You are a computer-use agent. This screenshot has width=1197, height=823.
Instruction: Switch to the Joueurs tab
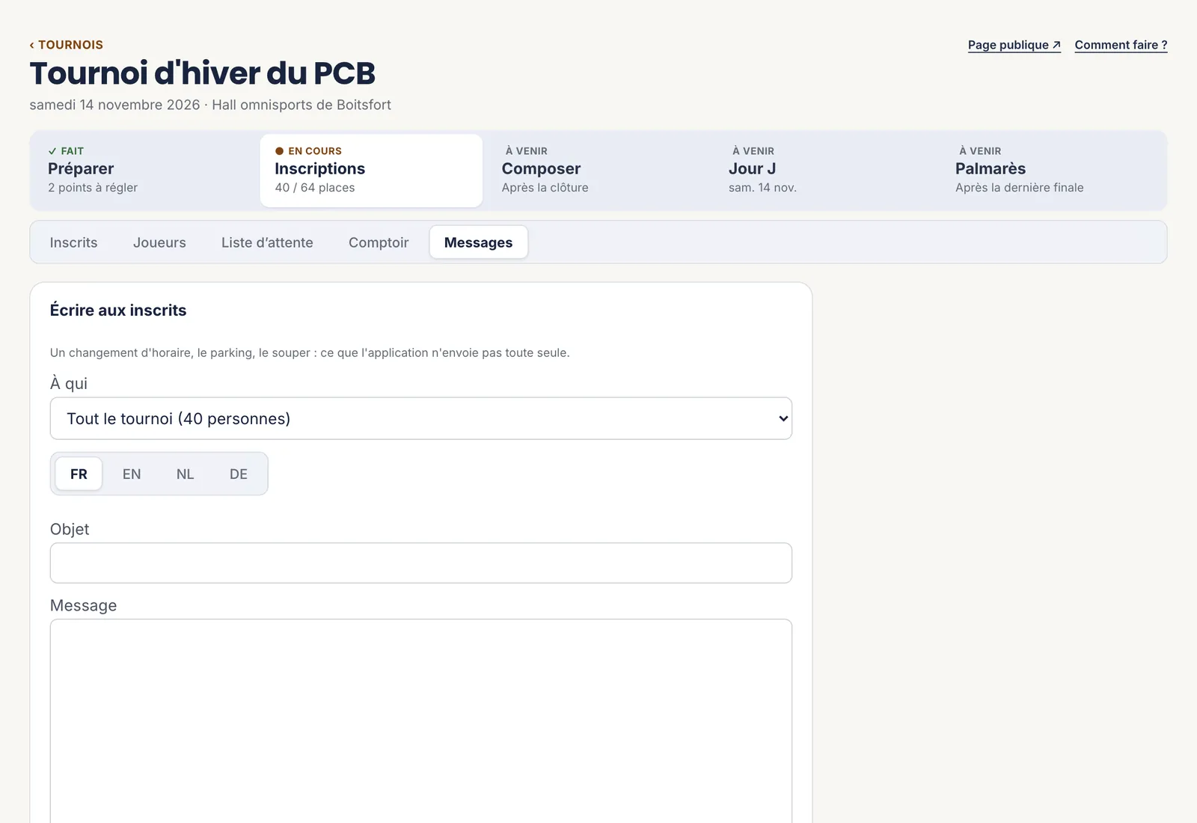(159, 242)
